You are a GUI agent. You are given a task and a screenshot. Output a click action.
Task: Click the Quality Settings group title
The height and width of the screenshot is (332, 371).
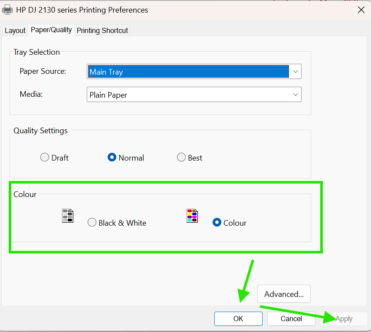coord(40,131)
